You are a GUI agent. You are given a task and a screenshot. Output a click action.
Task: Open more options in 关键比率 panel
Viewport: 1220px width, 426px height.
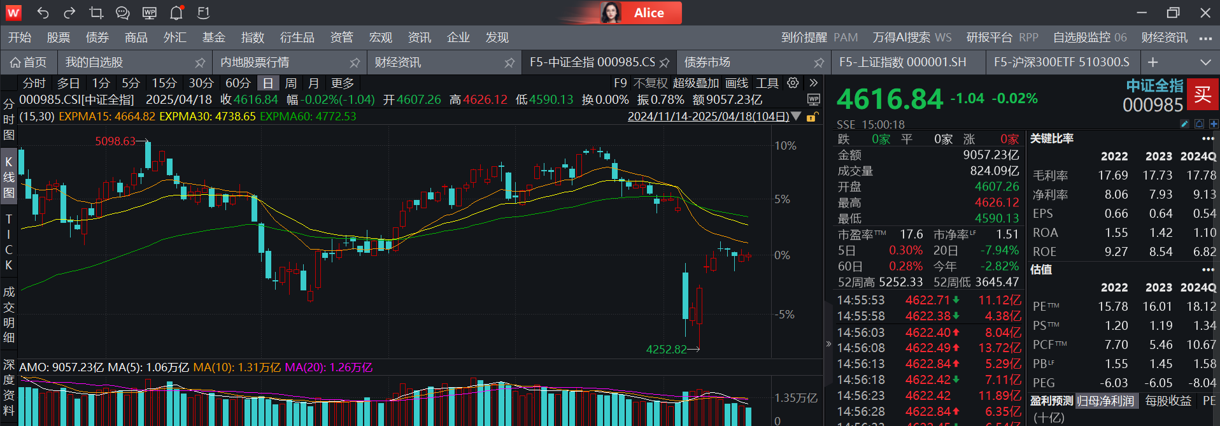[1208, 139]
